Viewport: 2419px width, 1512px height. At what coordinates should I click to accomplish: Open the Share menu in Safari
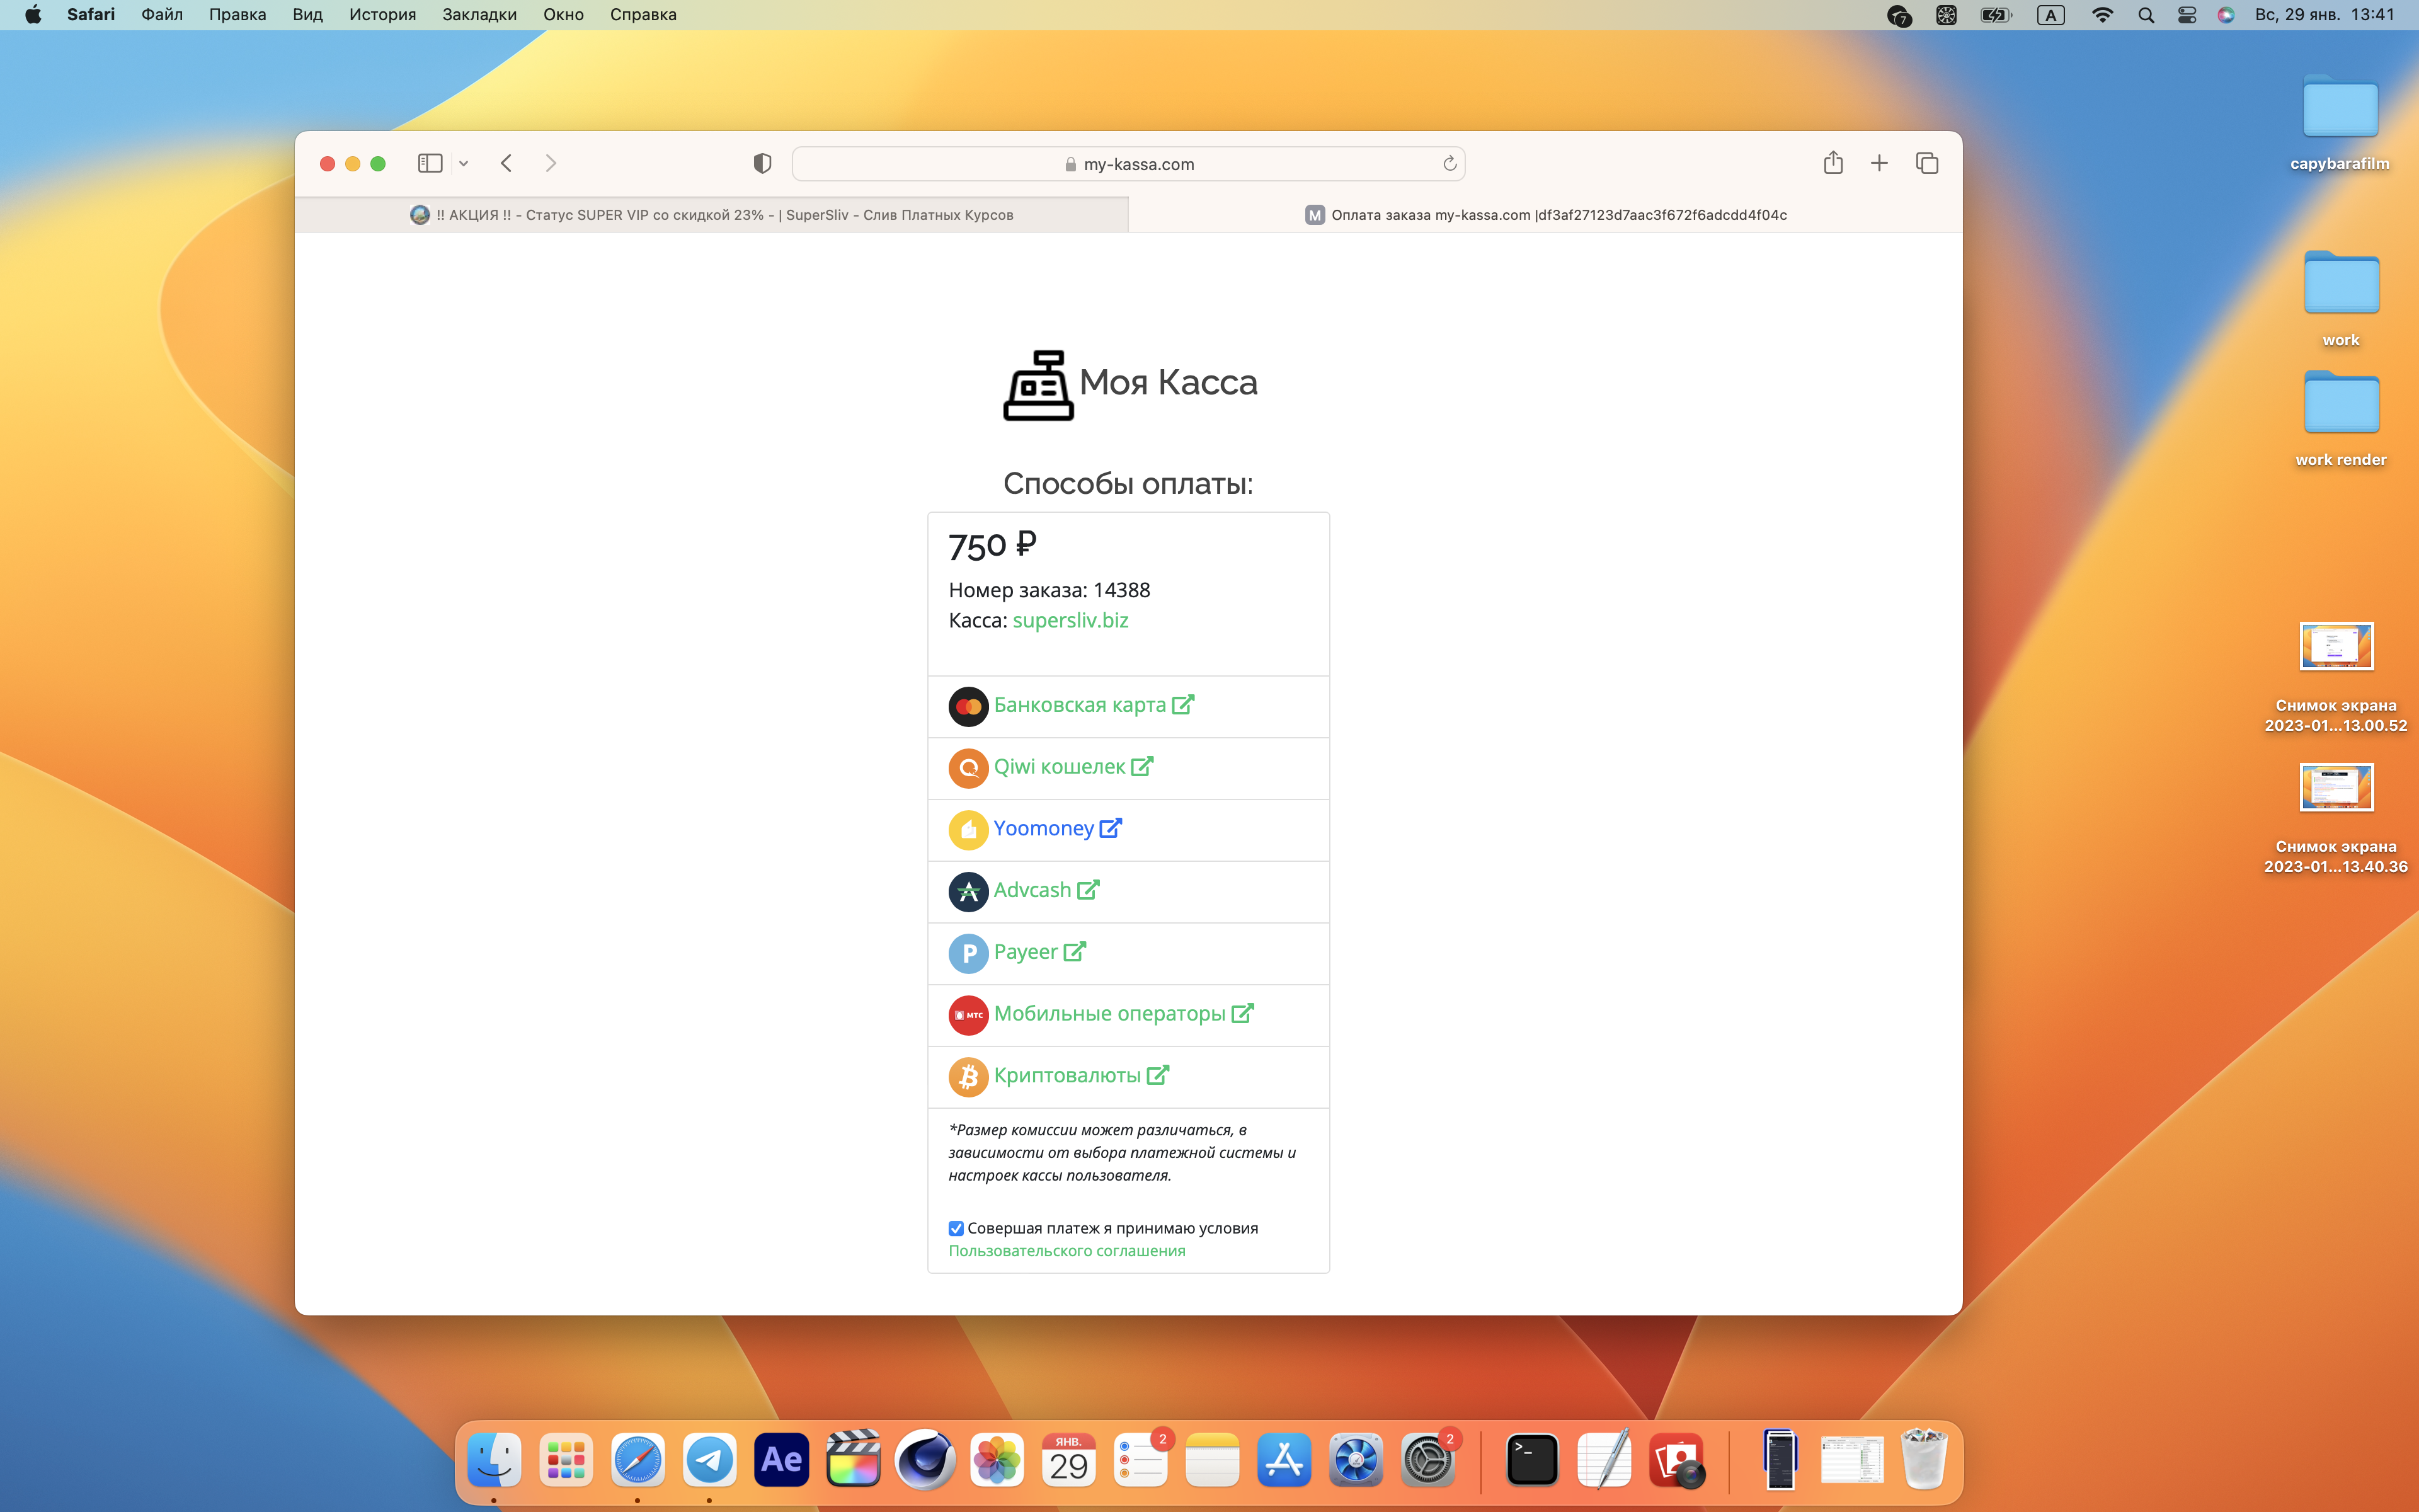coord(1833,162)
